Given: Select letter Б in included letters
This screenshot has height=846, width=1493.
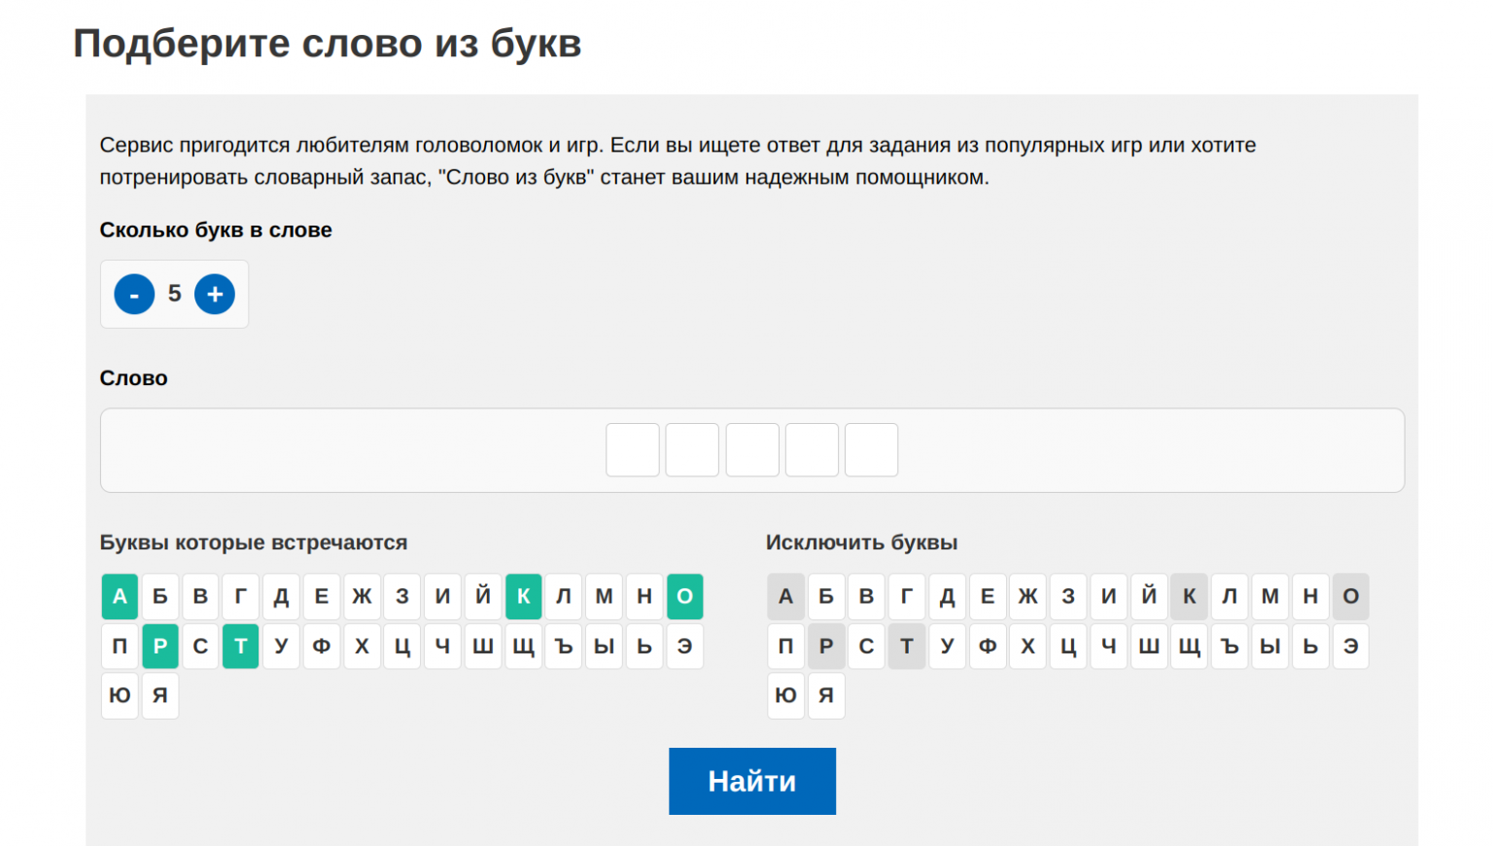Looking at the screenshot, I should point(160,596).
